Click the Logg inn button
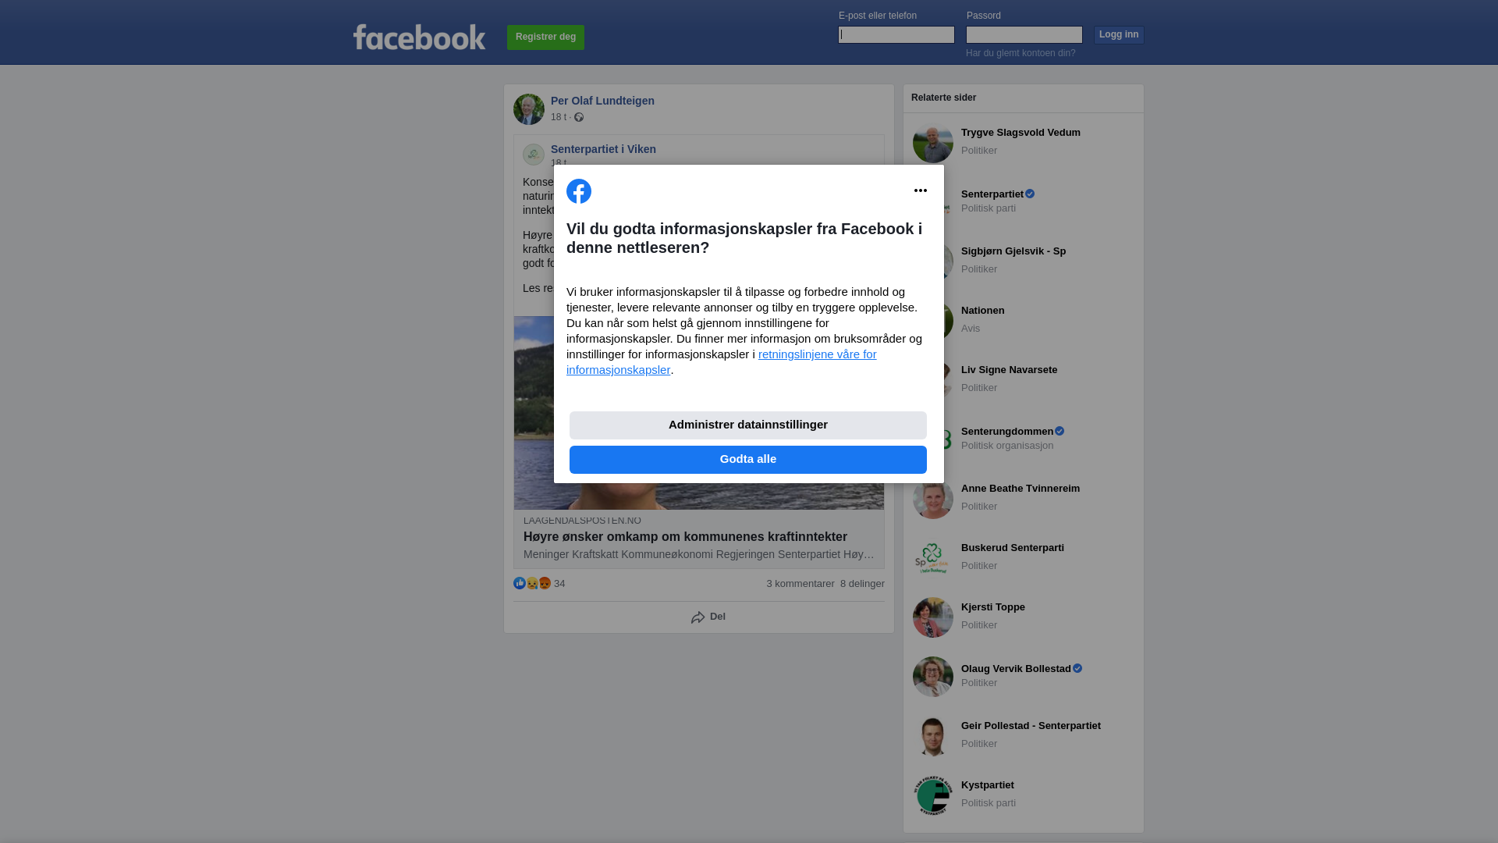1498x843 pixels. tap(1119, 35)
